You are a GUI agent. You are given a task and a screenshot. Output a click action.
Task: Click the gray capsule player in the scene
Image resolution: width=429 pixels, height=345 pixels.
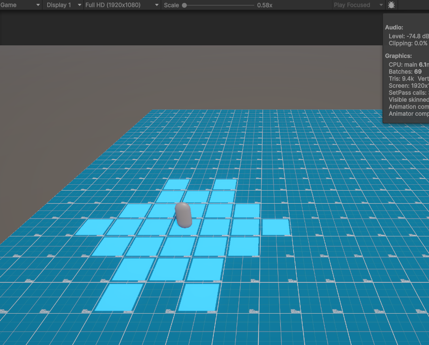point(183,215)
